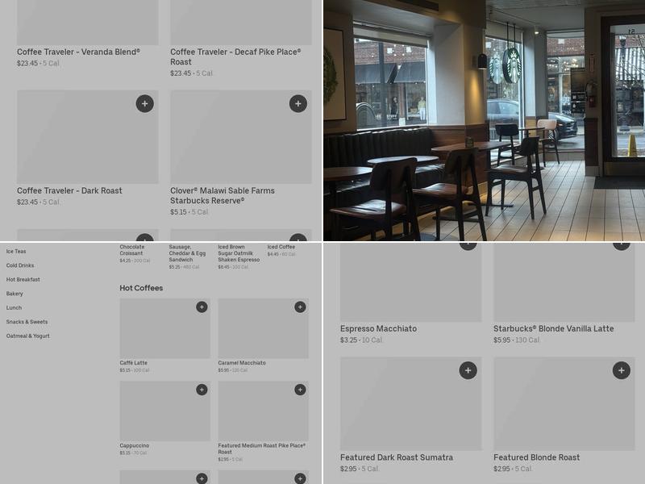Select Oatmeal & Yogurt category
Screen dimensions: 645x484
tap(28, 336)
